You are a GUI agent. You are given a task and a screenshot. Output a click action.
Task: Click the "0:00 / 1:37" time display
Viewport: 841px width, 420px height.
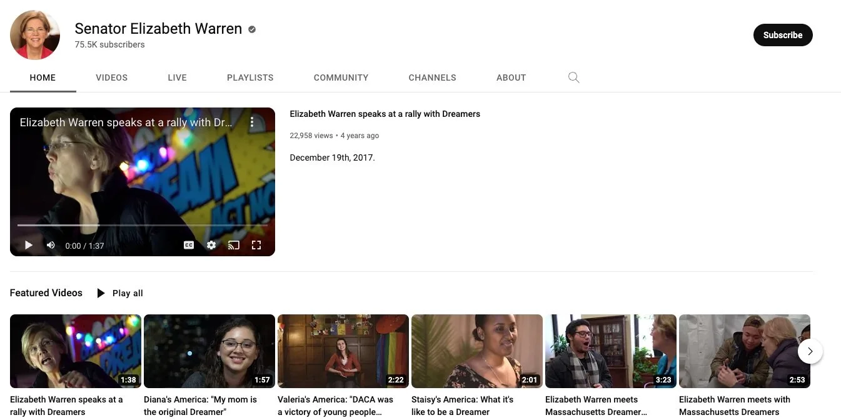(x=84, y=246)
